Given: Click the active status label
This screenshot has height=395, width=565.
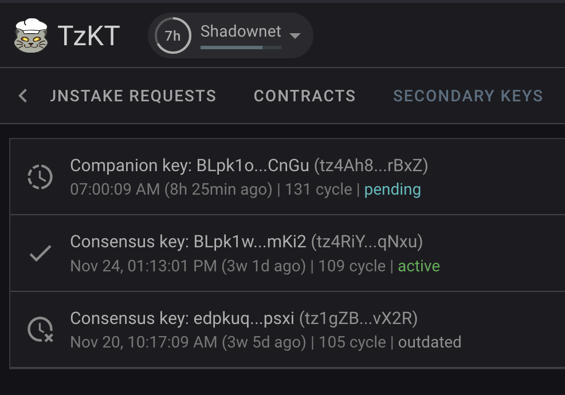Looking at the screenshot, I should click(419, 266).
